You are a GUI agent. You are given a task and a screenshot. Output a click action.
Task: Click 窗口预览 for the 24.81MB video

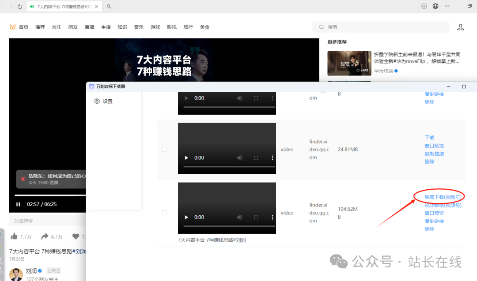pos(435,146)
